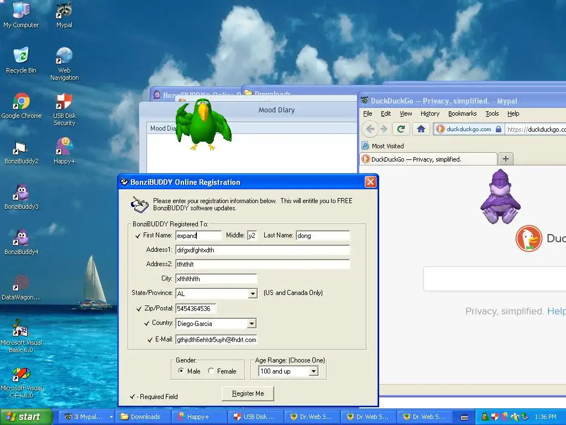Viewport: 566px width, 425px height.
Task: Select the Male gender option
Action: click(x=181, y=371)
